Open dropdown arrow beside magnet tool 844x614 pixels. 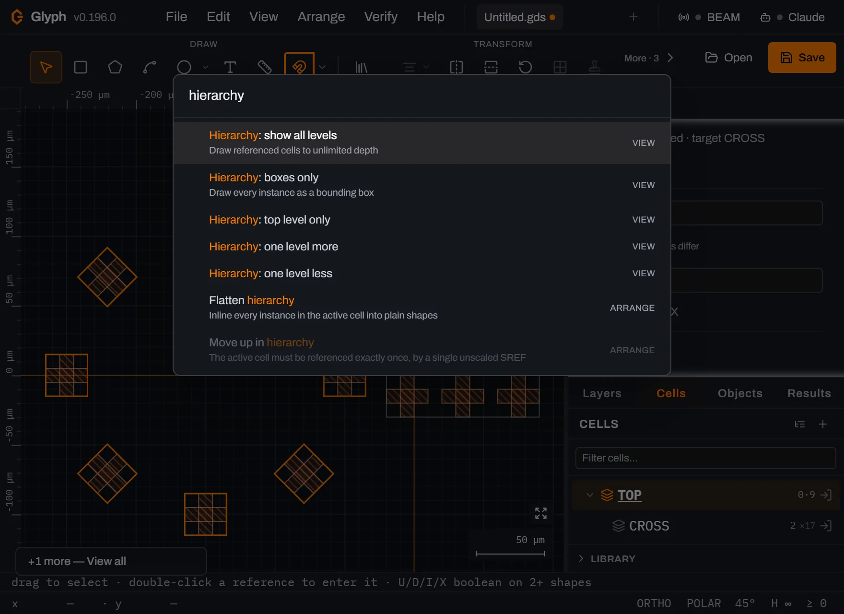pos(322,67)
